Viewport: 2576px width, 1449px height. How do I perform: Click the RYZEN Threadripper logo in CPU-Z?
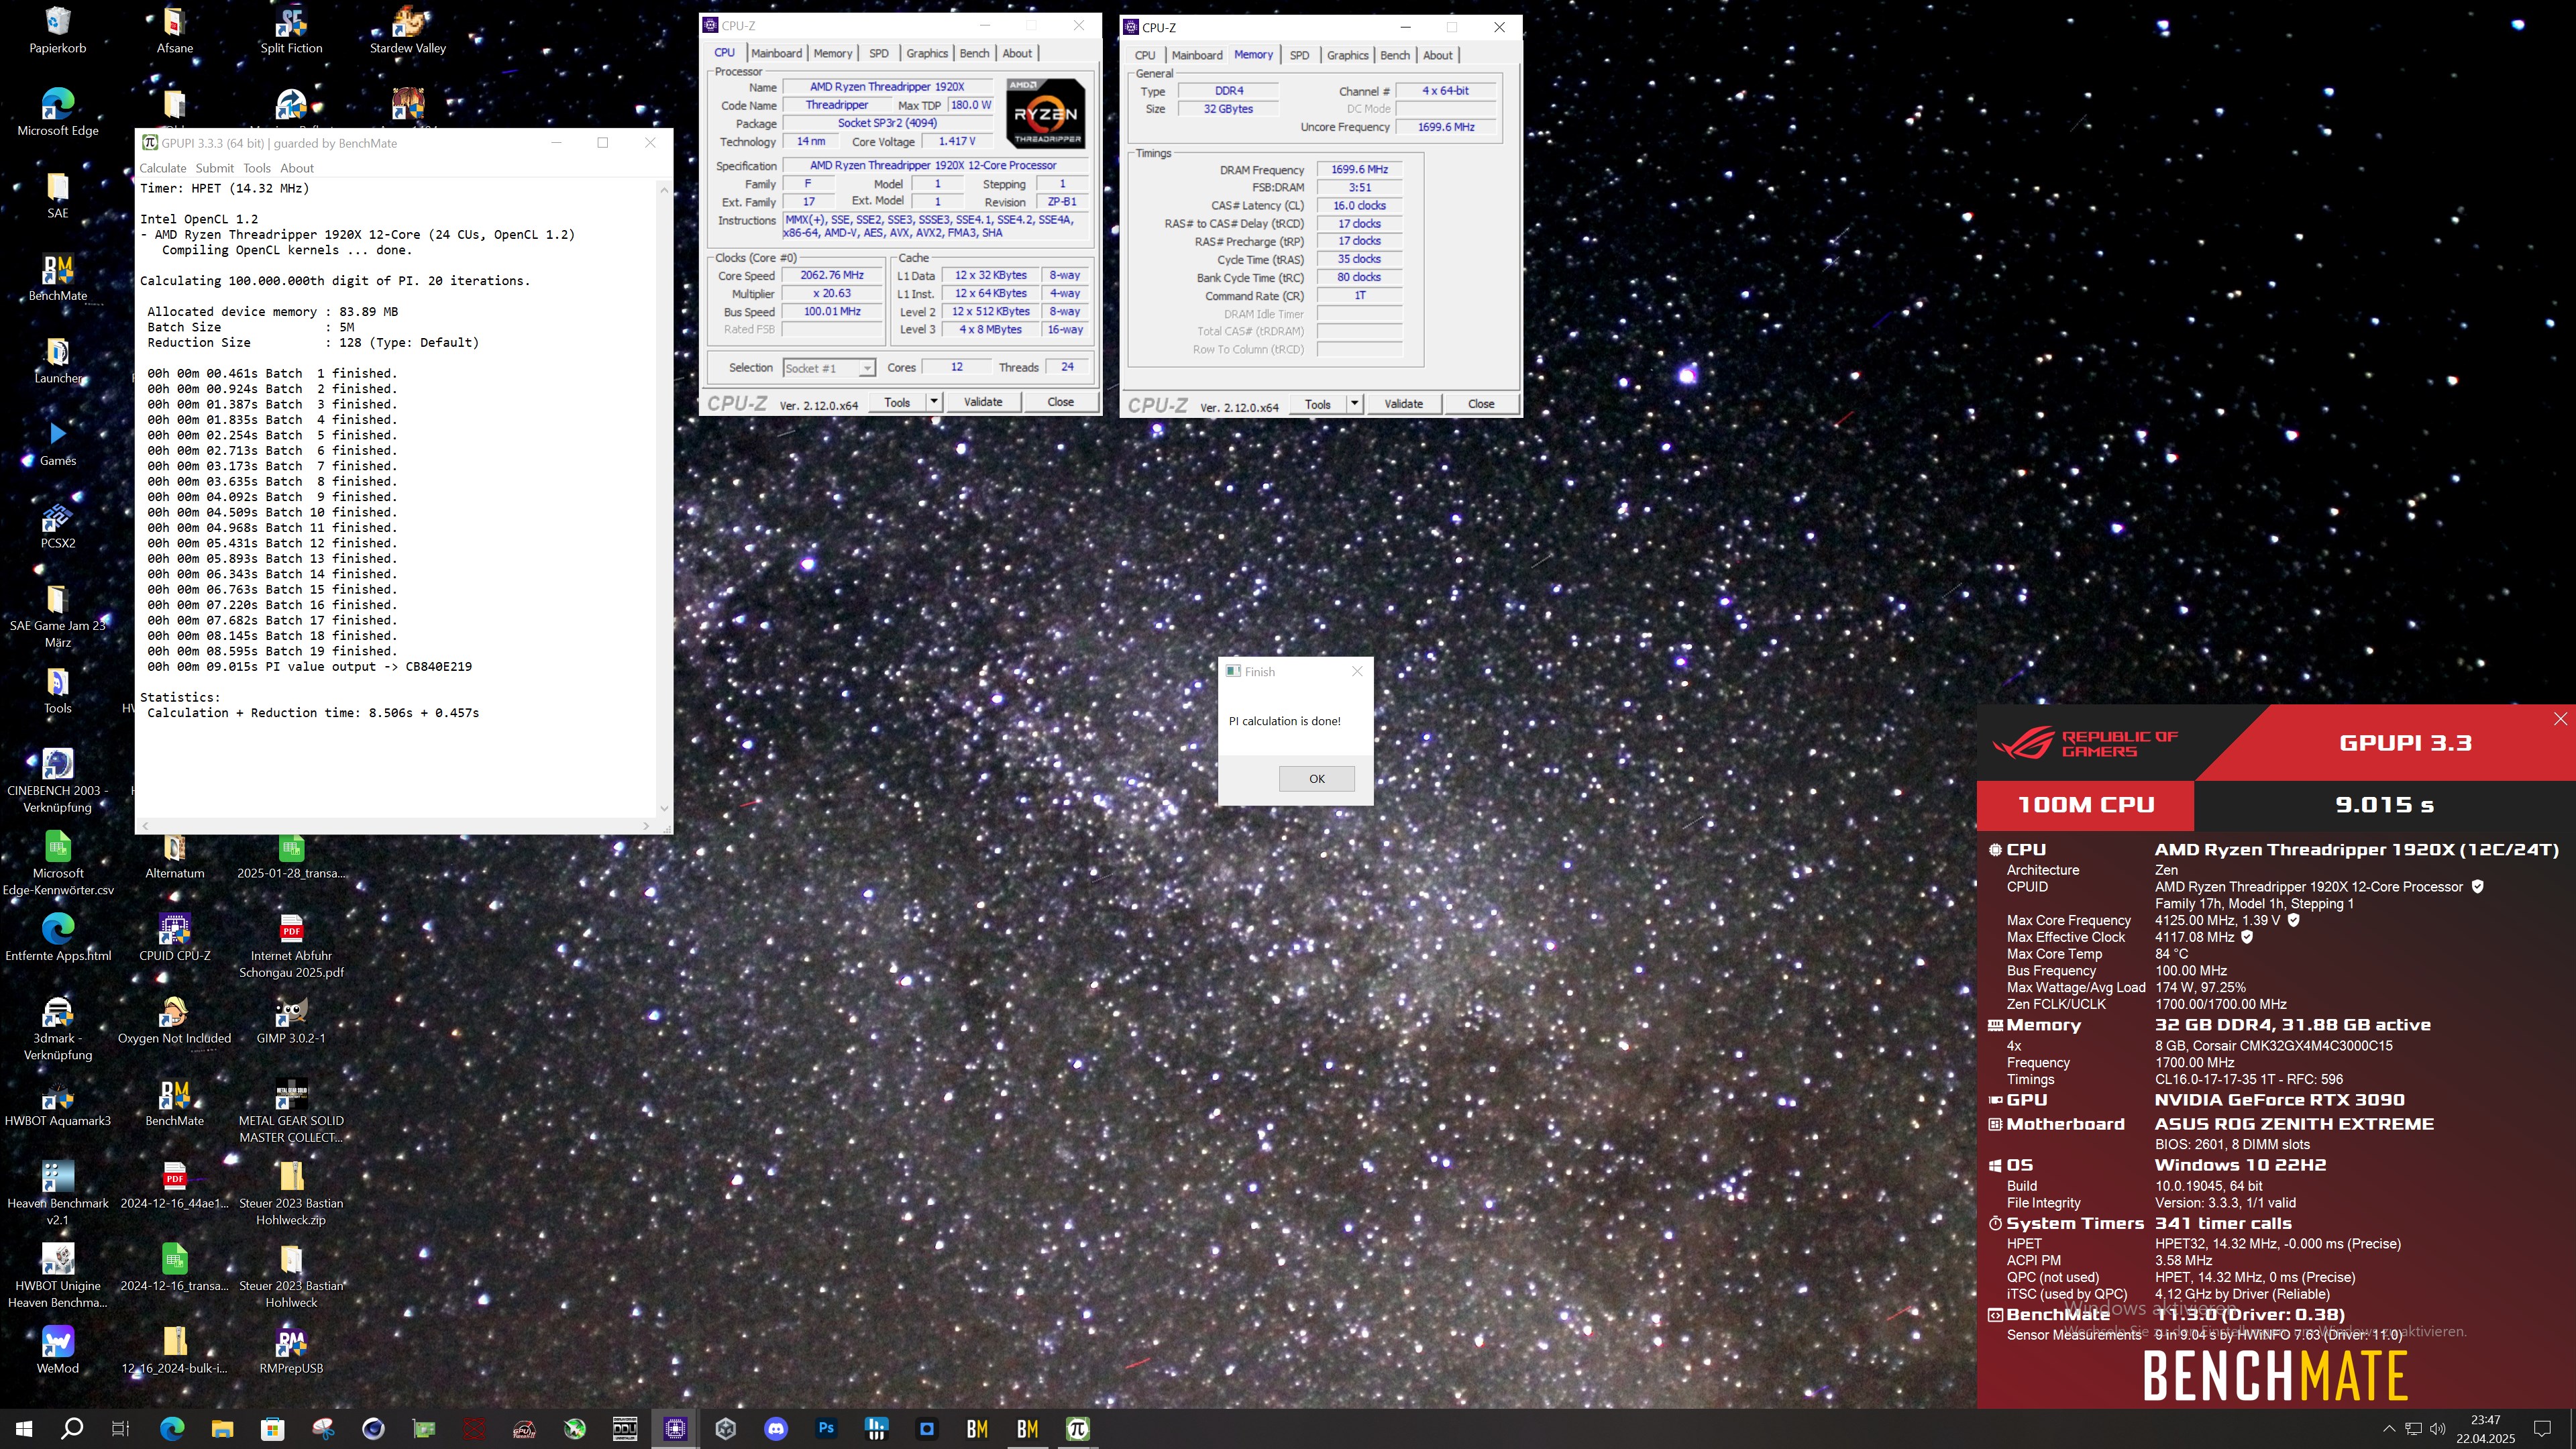coord(1046,113)
